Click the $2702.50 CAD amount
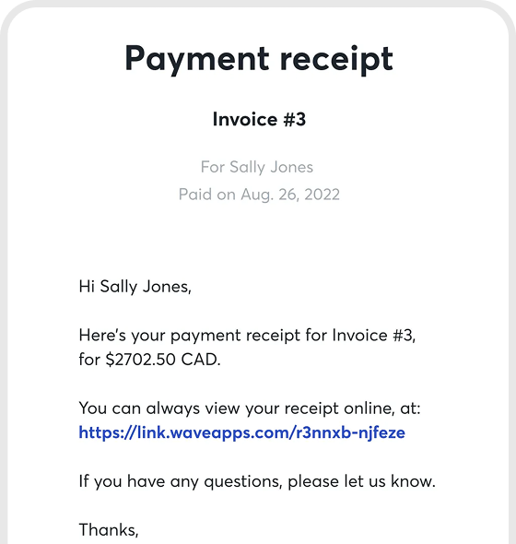Viewport: 516px width, 544px height. pyautogui.click(x=163, y=360)
